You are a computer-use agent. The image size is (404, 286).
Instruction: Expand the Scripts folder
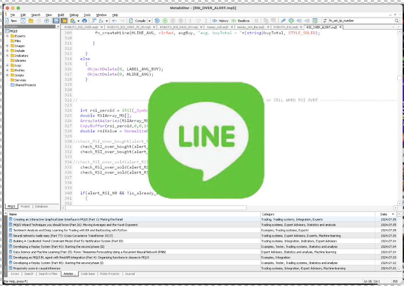click(7, 75)
